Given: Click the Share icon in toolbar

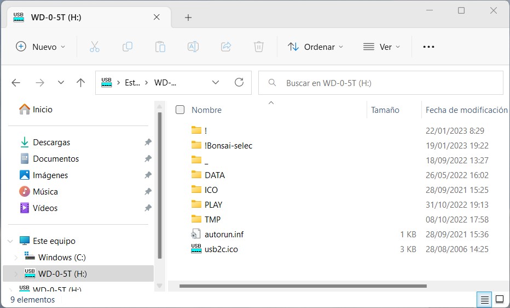Looking at the screenshot, I should (x=226, y=47).
